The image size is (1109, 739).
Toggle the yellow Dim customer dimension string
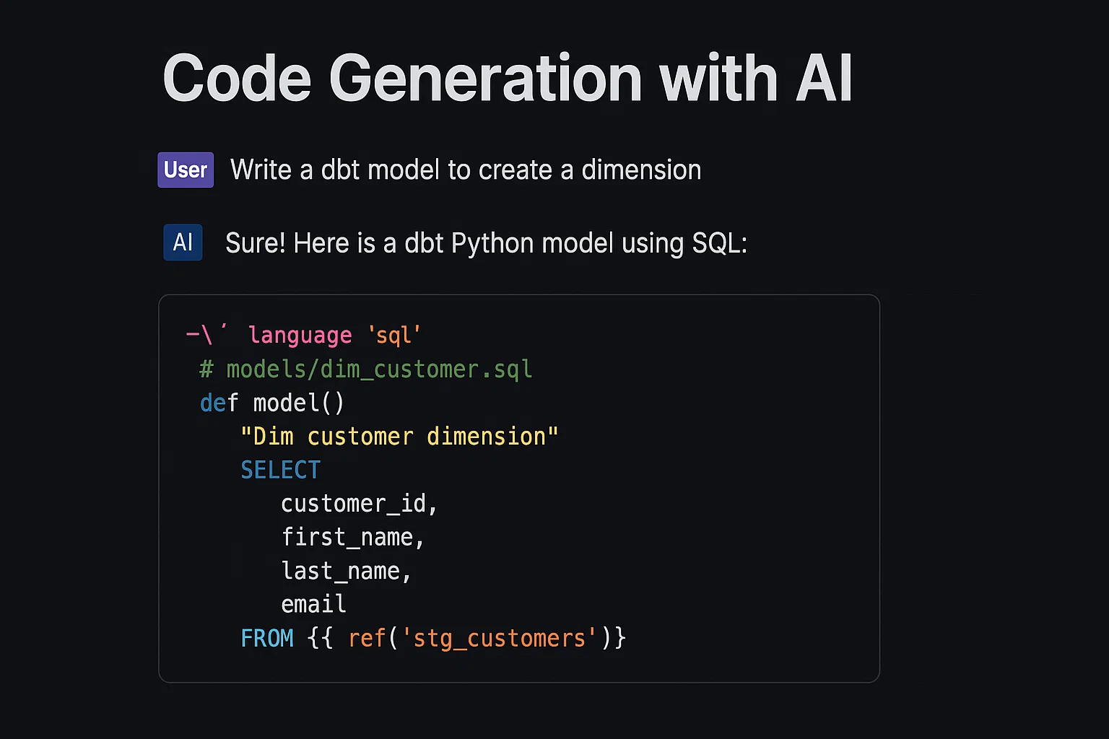tap(399, 436)
